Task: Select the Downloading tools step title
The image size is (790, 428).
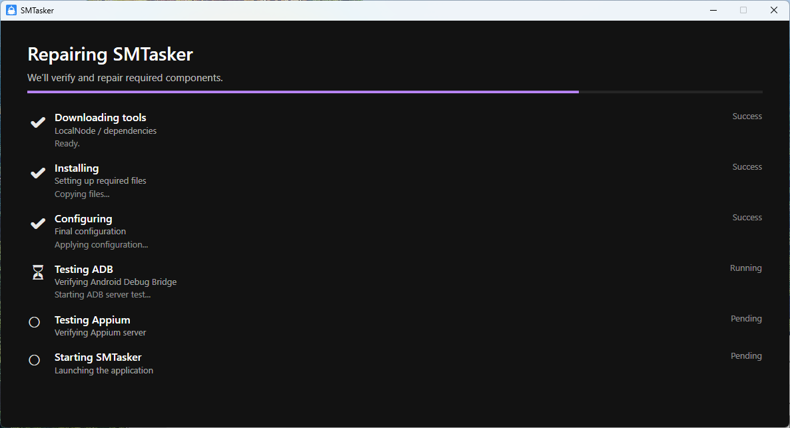Action: [x=100, y=118]
